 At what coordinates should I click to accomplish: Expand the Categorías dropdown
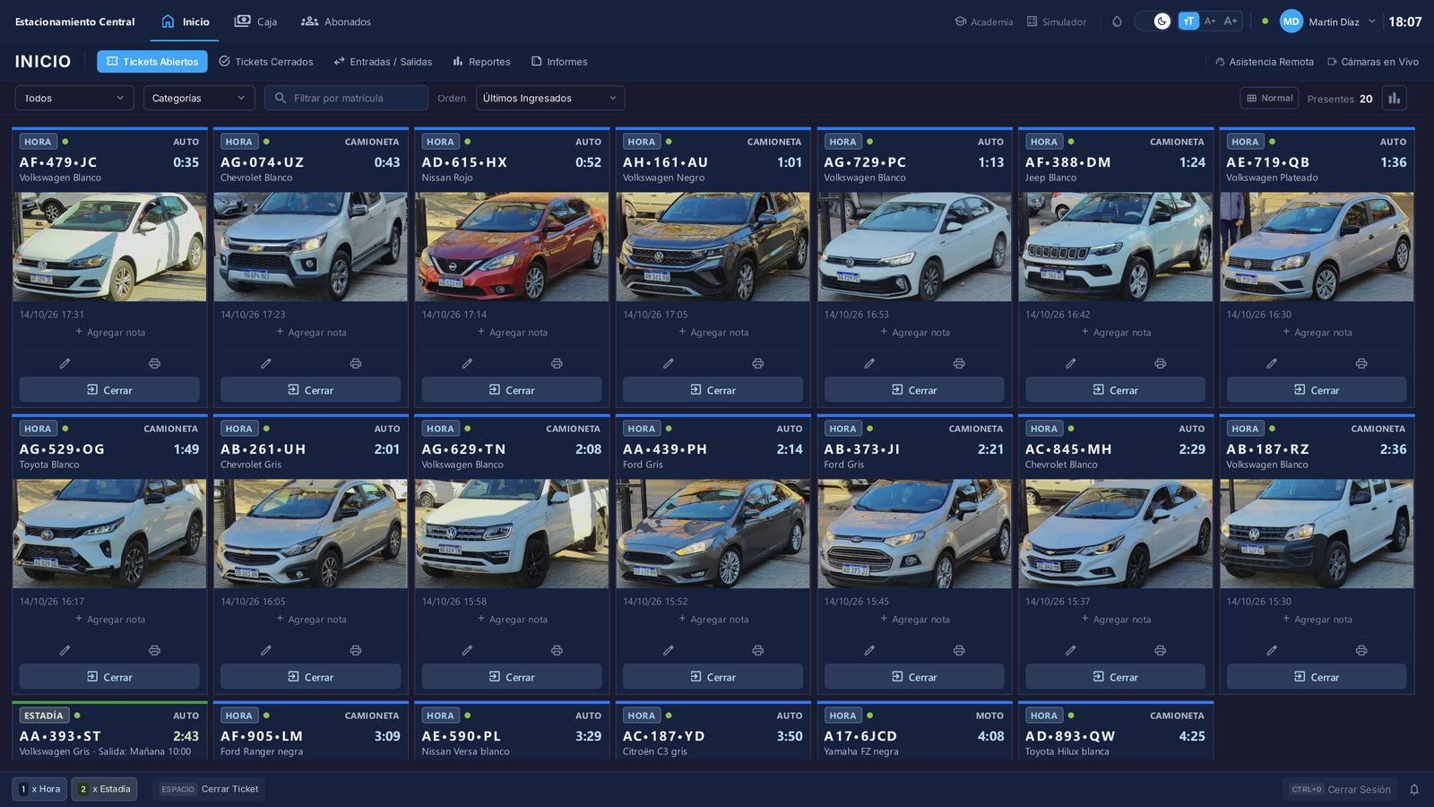199,98
